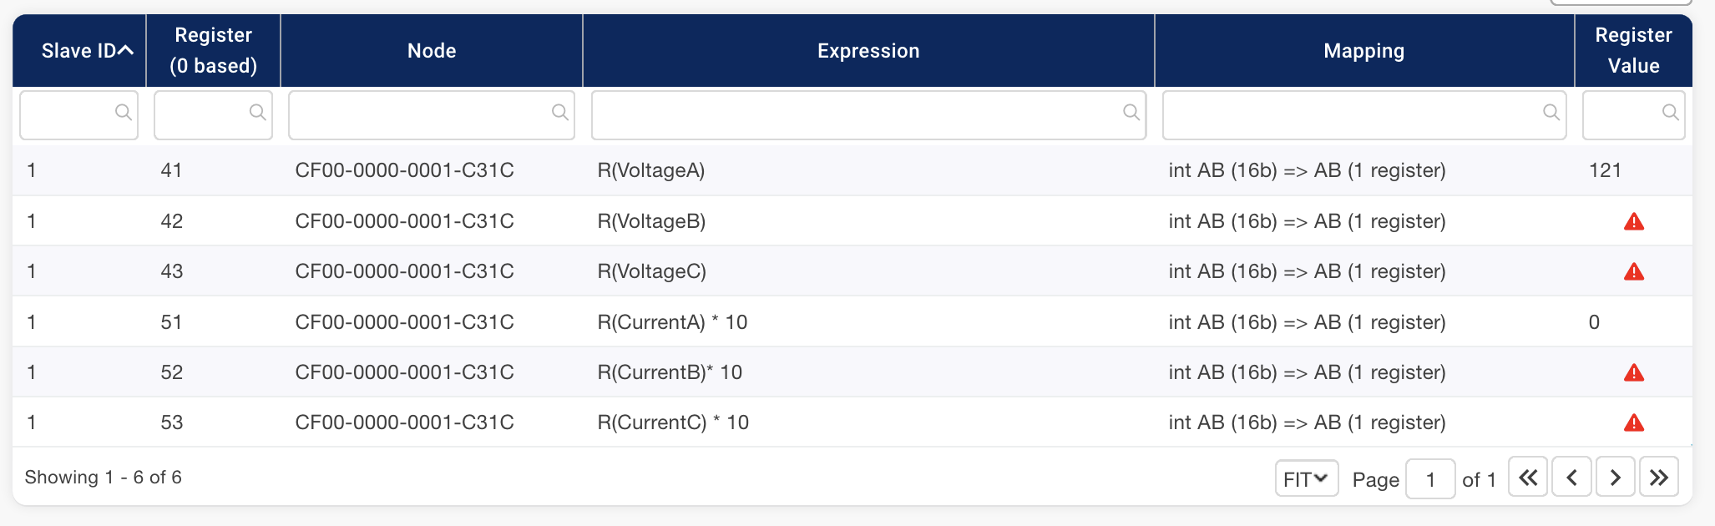Click the Node column header
This screenshot has height=526, width=1715.
point(431,51)
